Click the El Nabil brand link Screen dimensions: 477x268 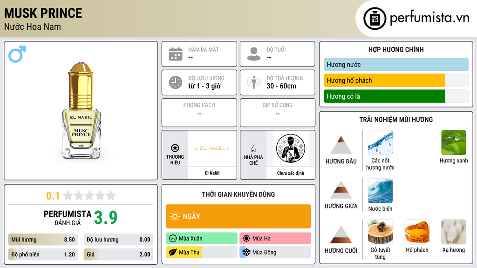(212, 173)
